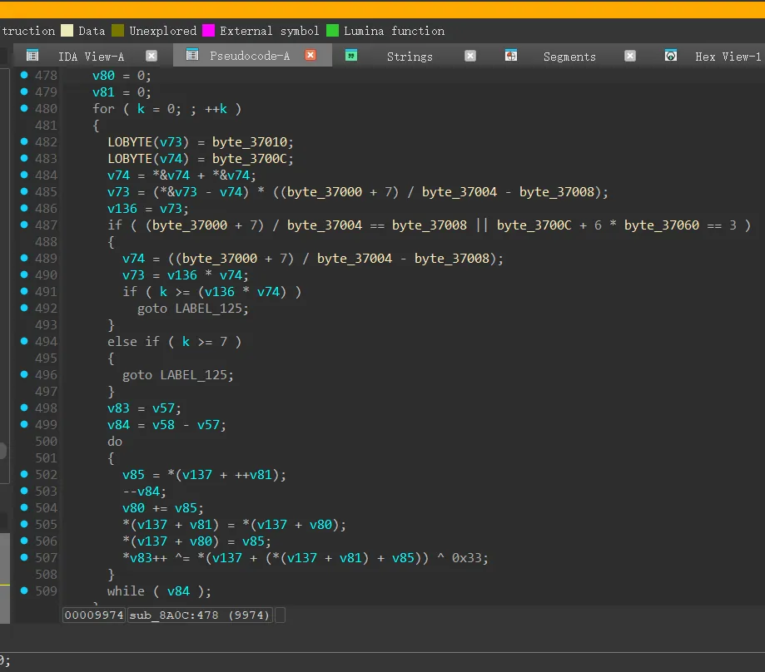Viewport: 765px width, 672px height.
Task: Click line number 490 in the gutter
Action: point(46,275)
